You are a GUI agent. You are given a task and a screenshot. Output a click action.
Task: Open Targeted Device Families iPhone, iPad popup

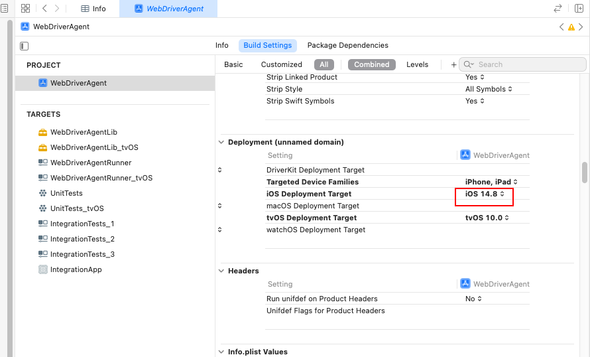point(491,182)
